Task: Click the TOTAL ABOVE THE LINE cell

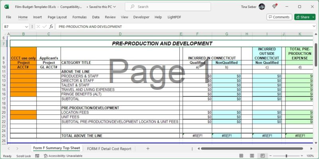Action: point(120,136)
